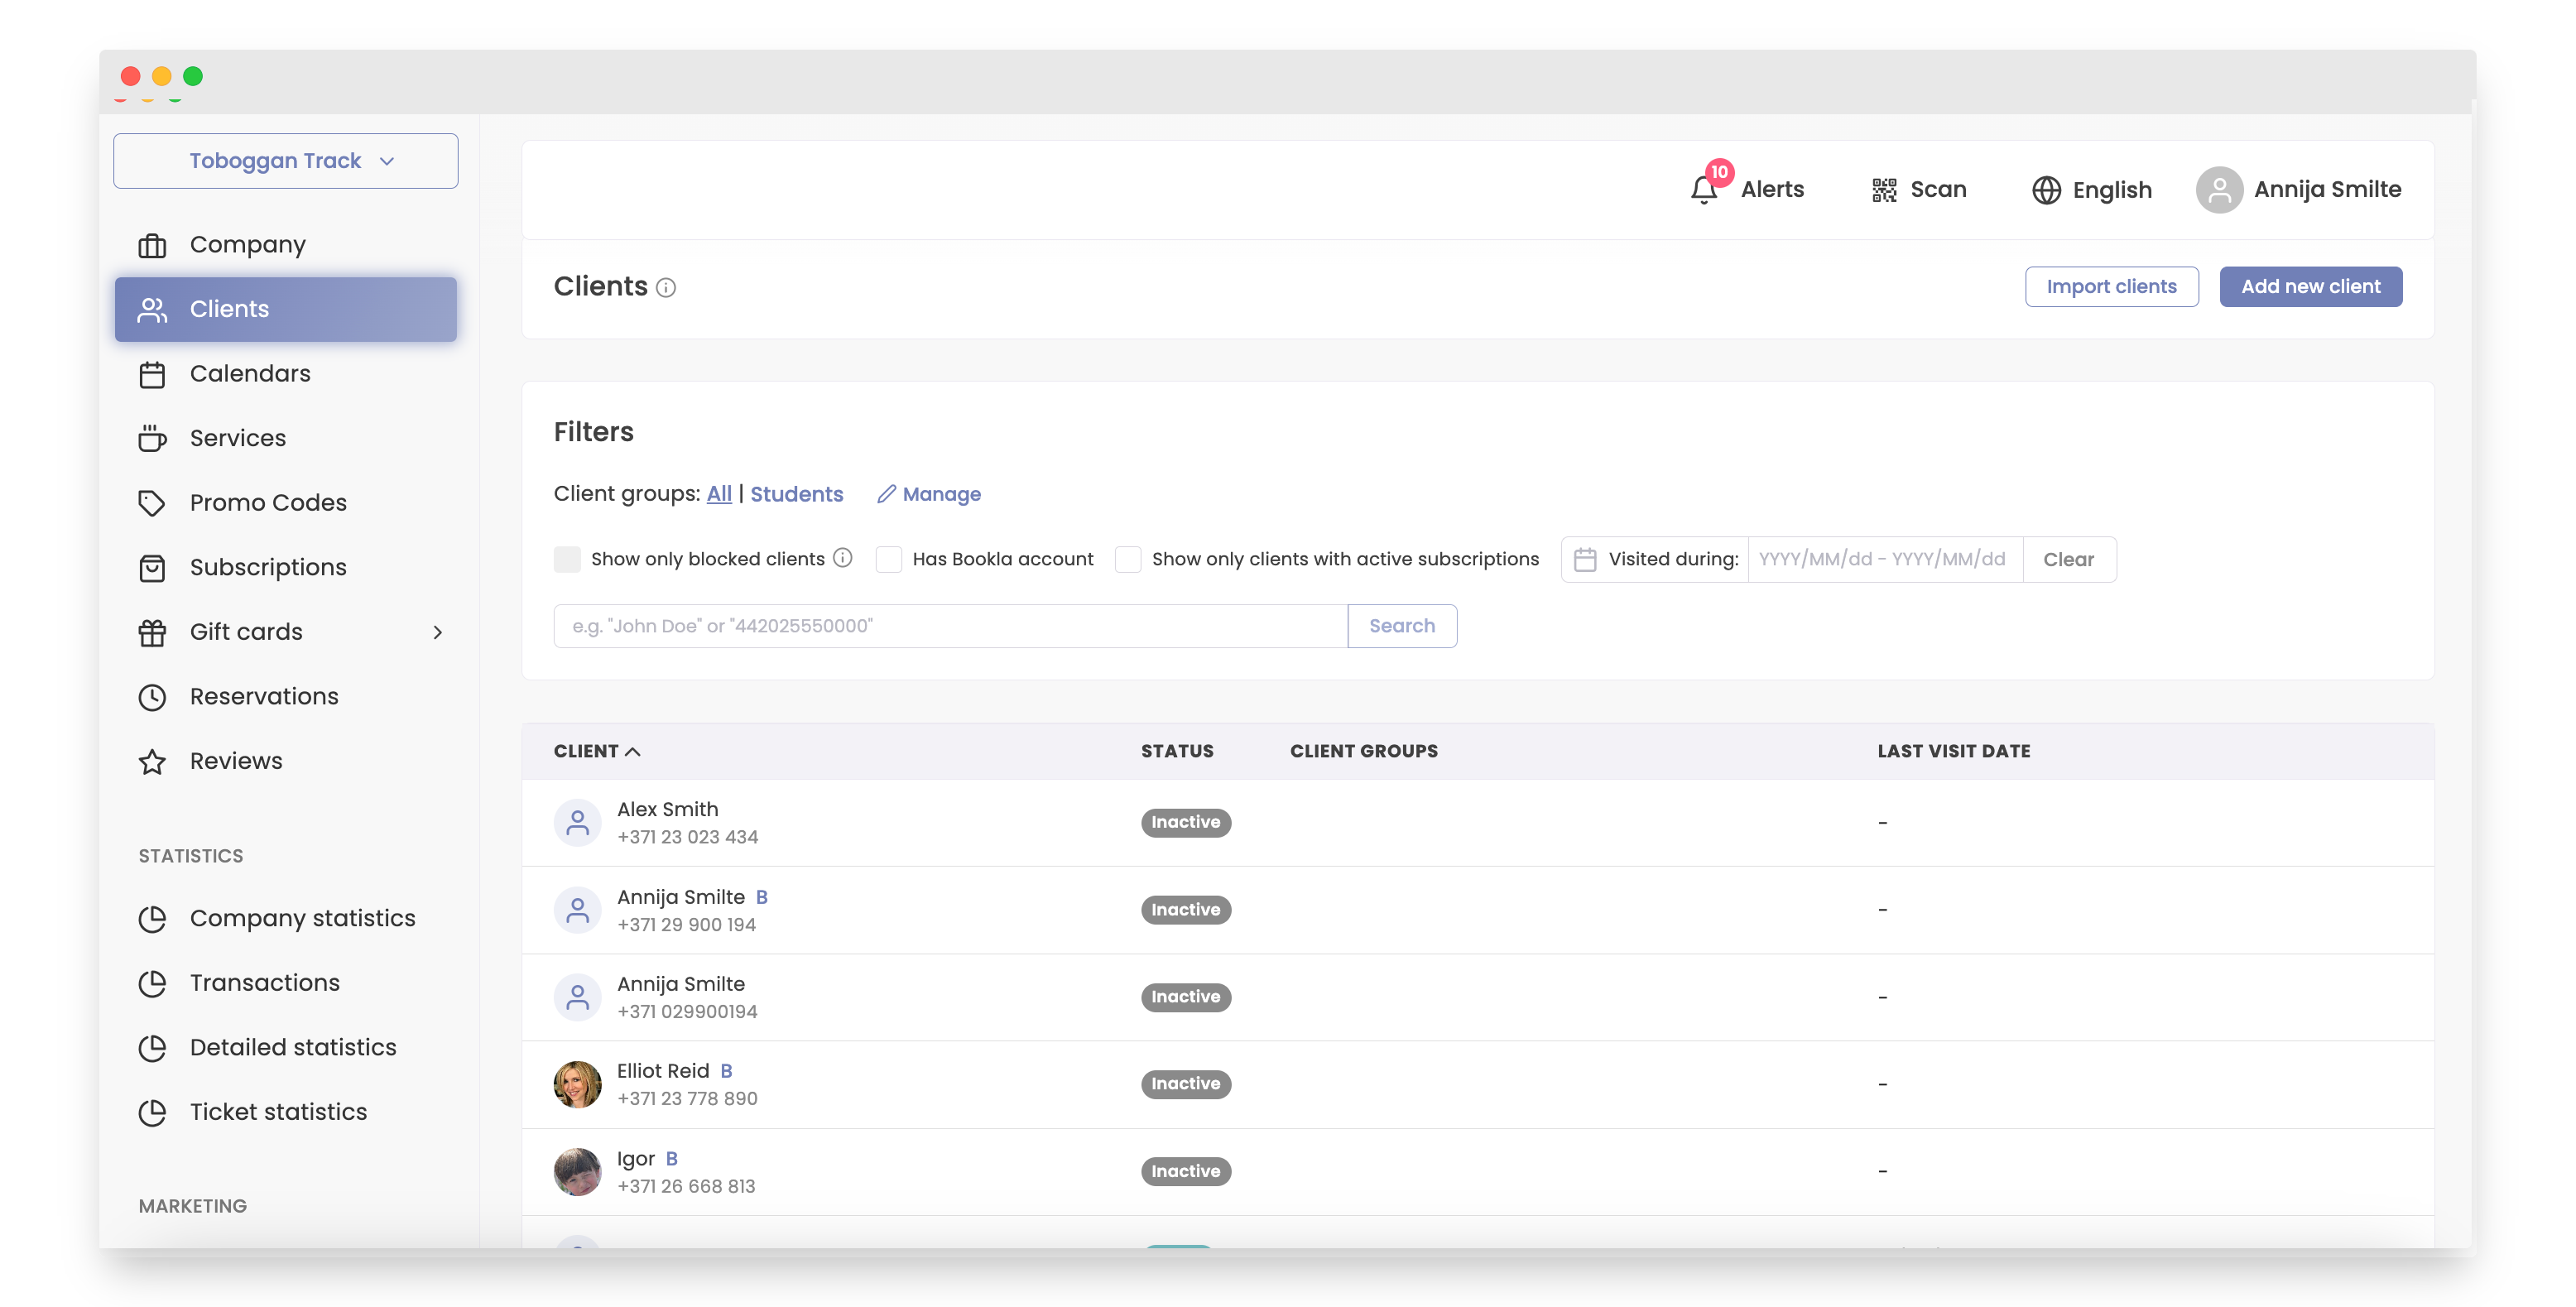Click the globe language icon
Viewport: 2576px width, 1307px height.
pyautogui.click(x=2046, y=190)
